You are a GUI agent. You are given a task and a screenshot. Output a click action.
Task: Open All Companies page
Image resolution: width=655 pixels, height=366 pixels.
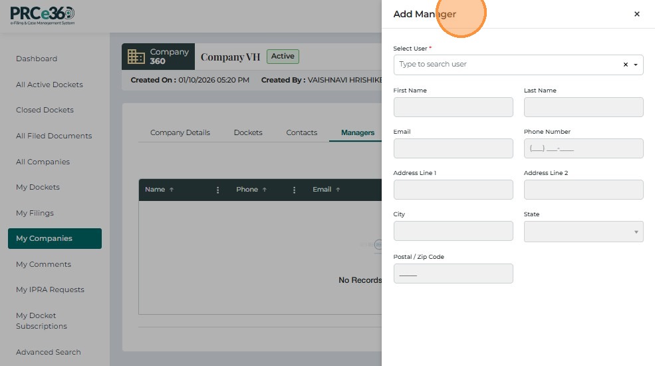43,162
